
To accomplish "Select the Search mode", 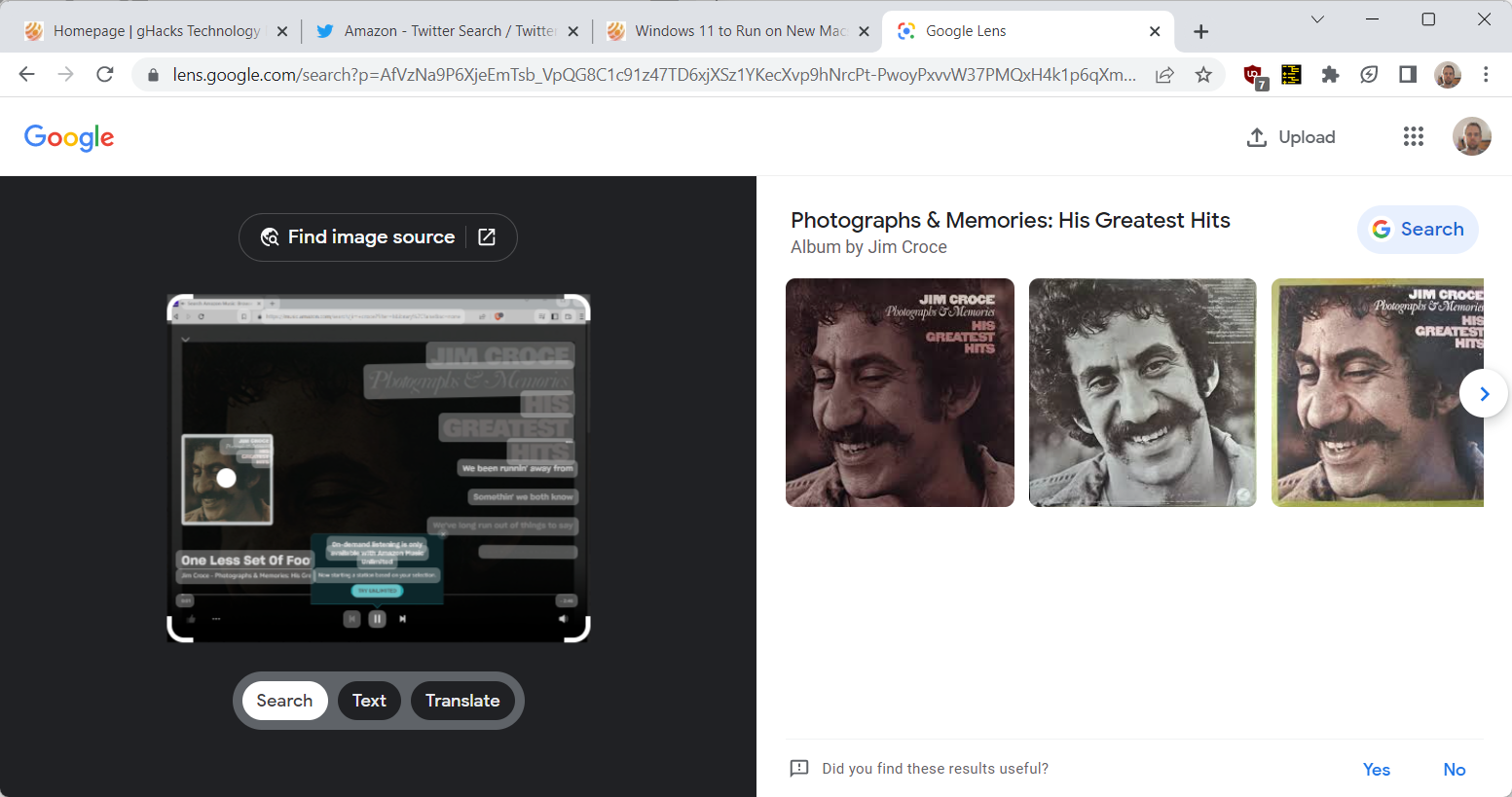I will [284, 701].
